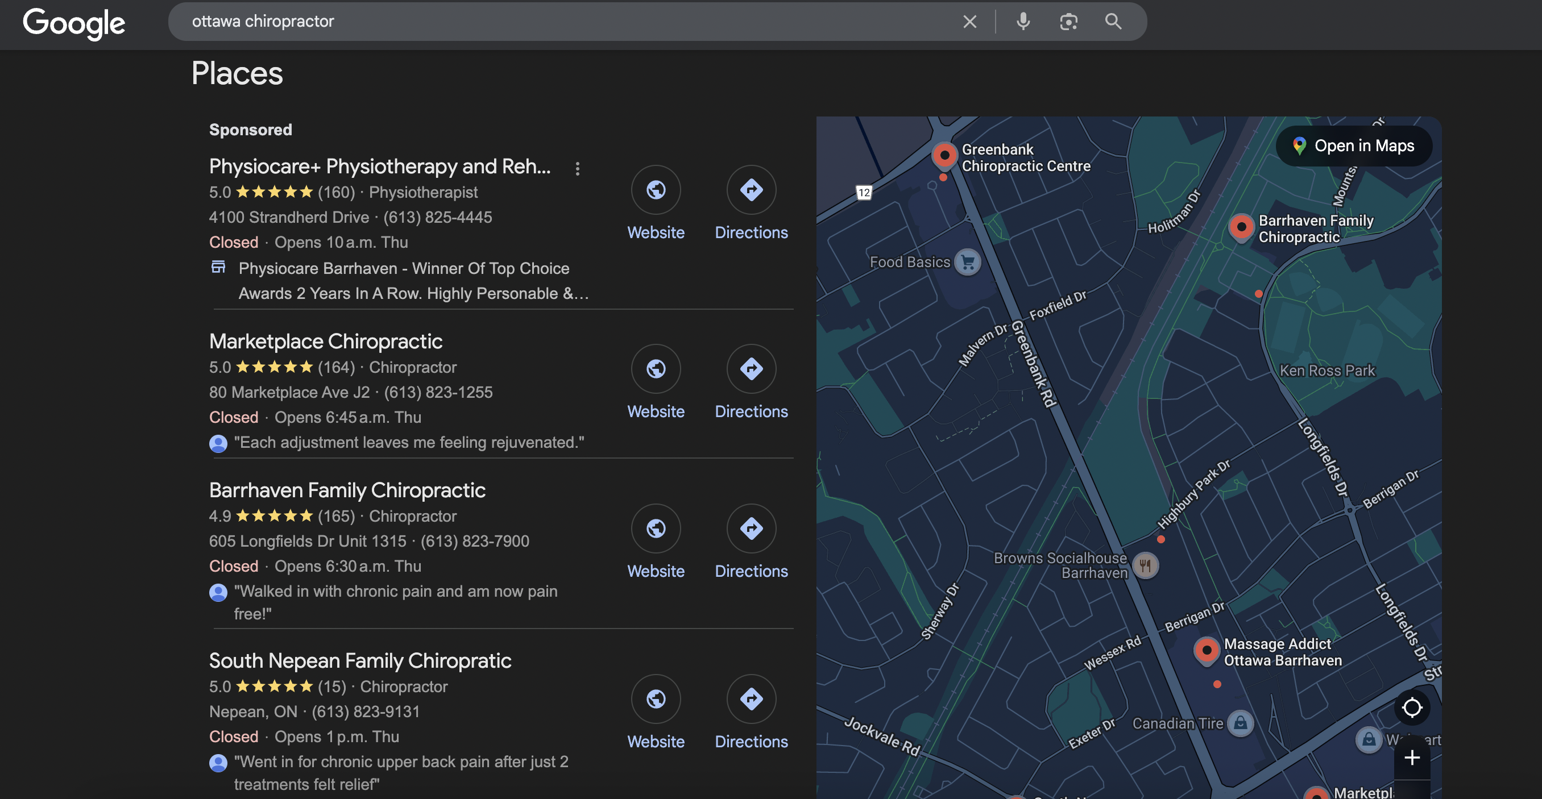Screen dimensions: 1542x799
Task: Click the magnifying glass search icon
Action: [x=1113, y=22]
